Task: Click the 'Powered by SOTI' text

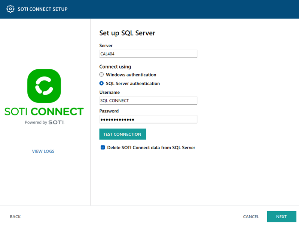Action: (45, 122)
